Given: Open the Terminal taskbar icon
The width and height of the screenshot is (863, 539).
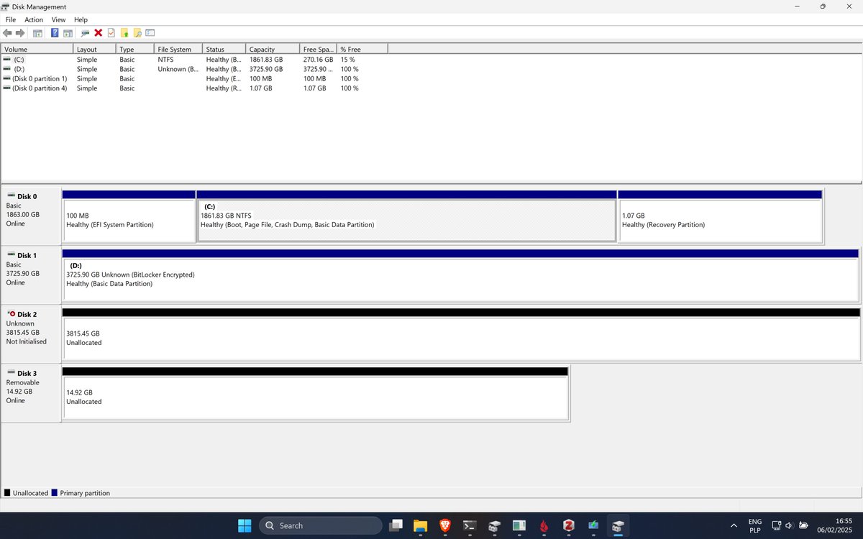Looking at the screenshot, I should click(470, 525).
